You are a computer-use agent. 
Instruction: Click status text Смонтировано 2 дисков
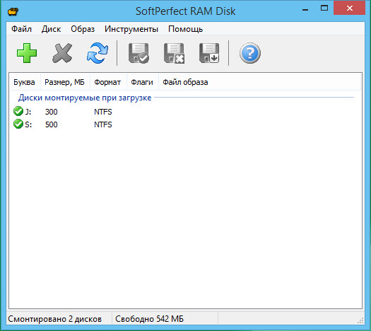(x=54, y=319)
